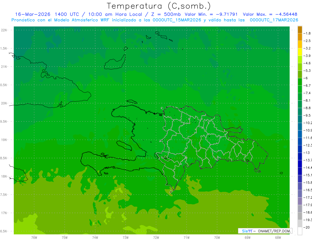Click 'Valor Max. = -4.56448' text

click(x=270, y=14)
